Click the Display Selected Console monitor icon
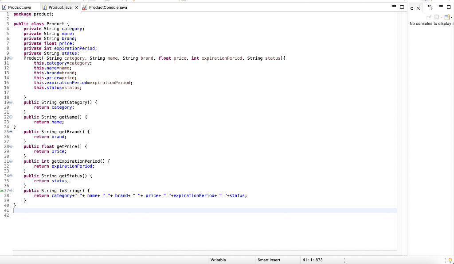This screenshot has height=264, width=454. tap(436, 17)
